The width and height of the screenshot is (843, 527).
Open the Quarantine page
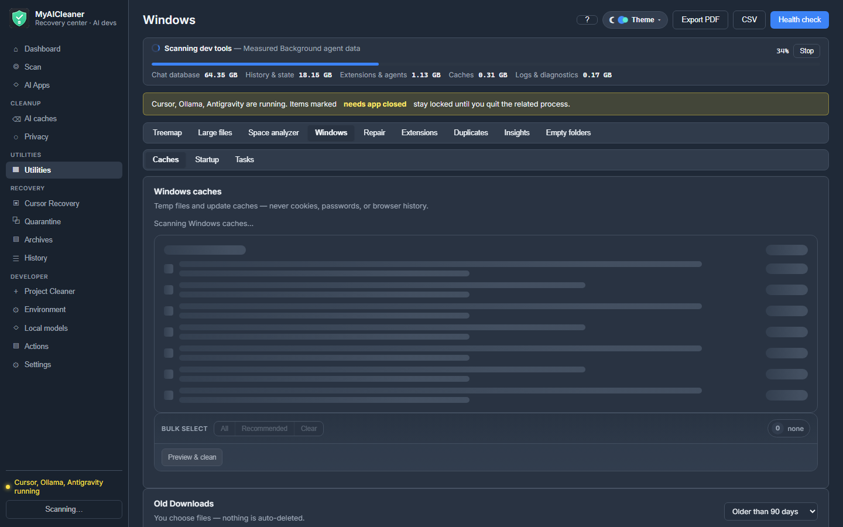pyautogui.click(x=64, y=221)
